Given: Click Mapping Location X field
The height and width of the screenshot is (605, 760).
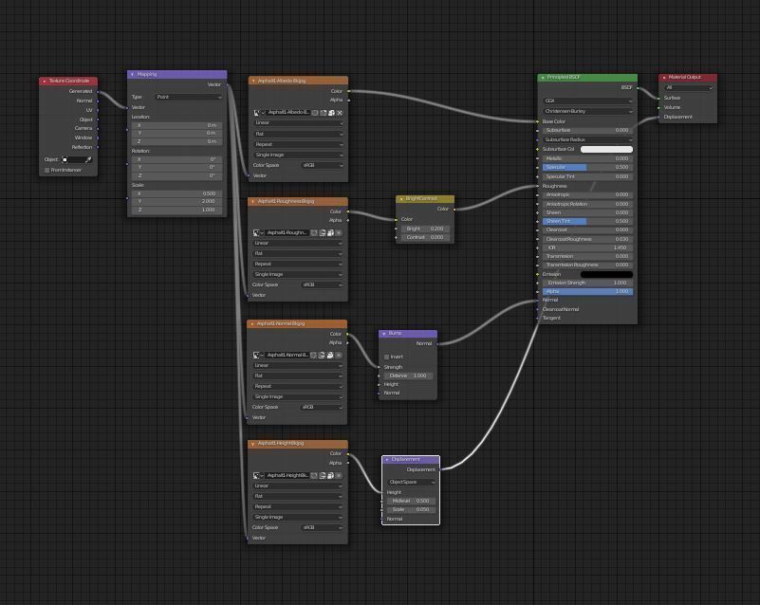Looking at the screenshot, I should [176, 125].
